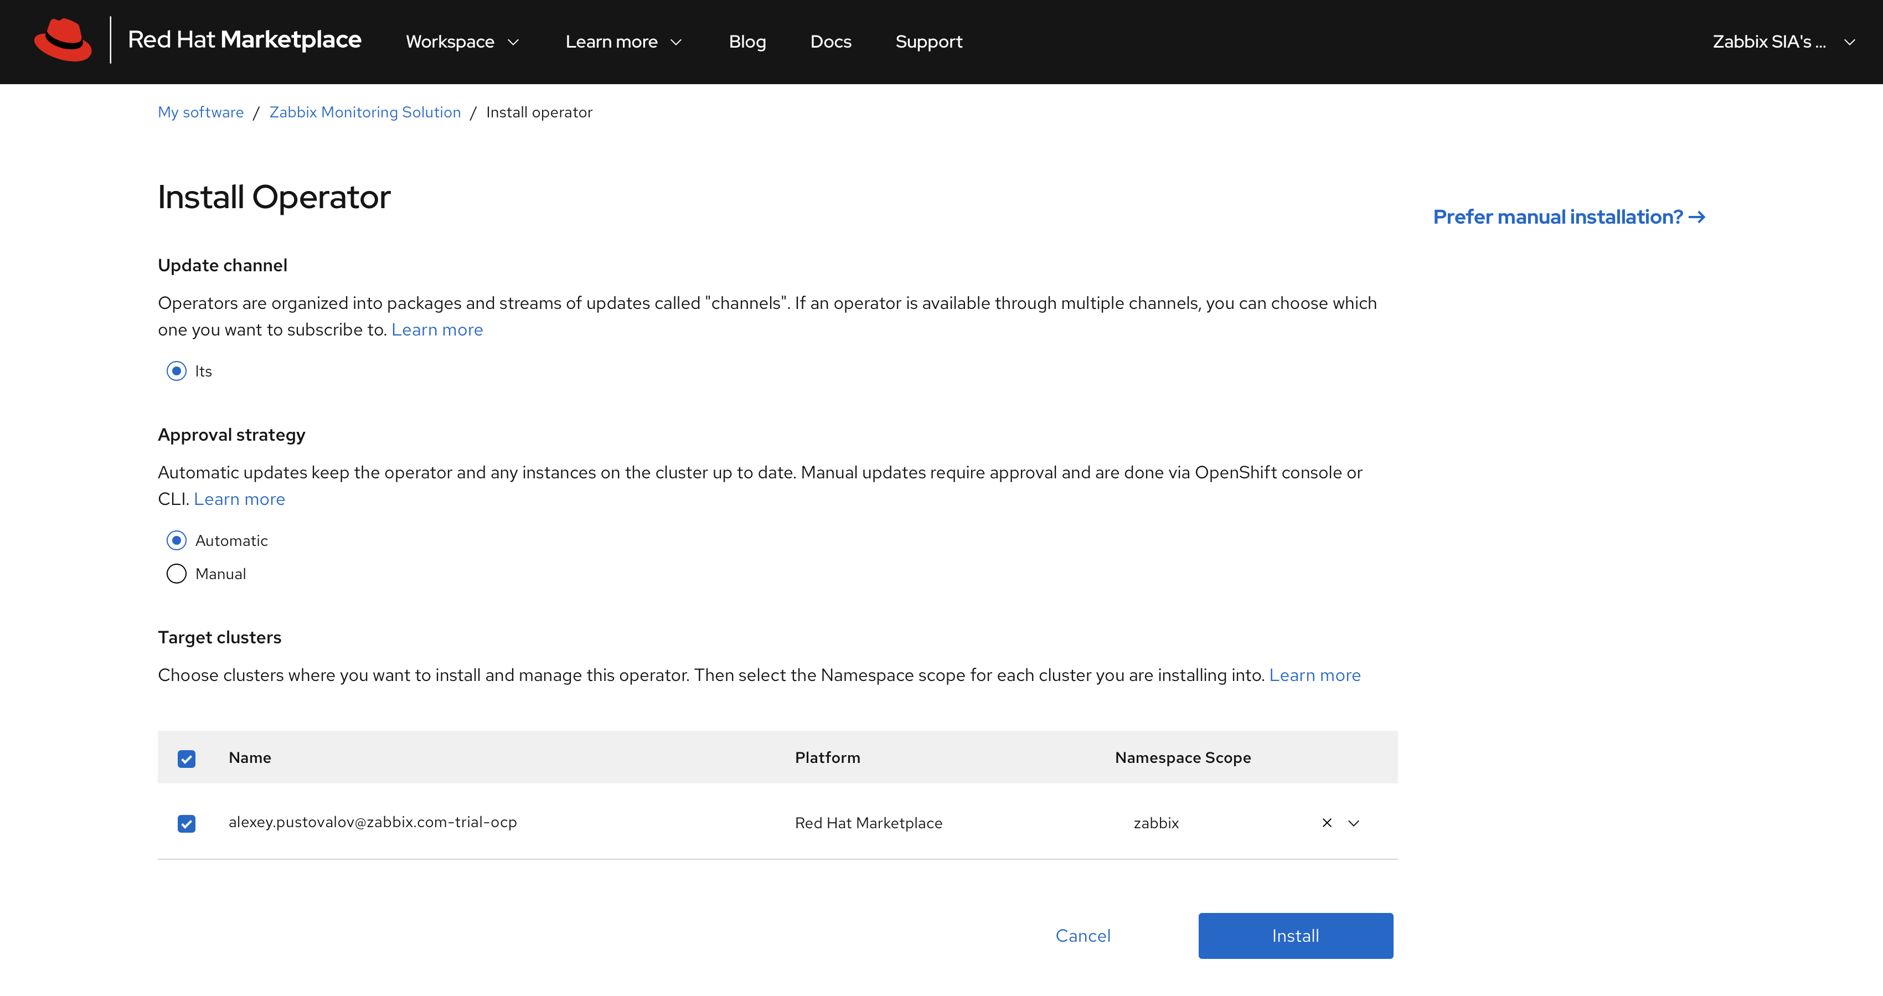The image size is (1883, 996).
Task: Click Learn more under Approval strategy
Action: pyautogui.click(x=239, y=499)
